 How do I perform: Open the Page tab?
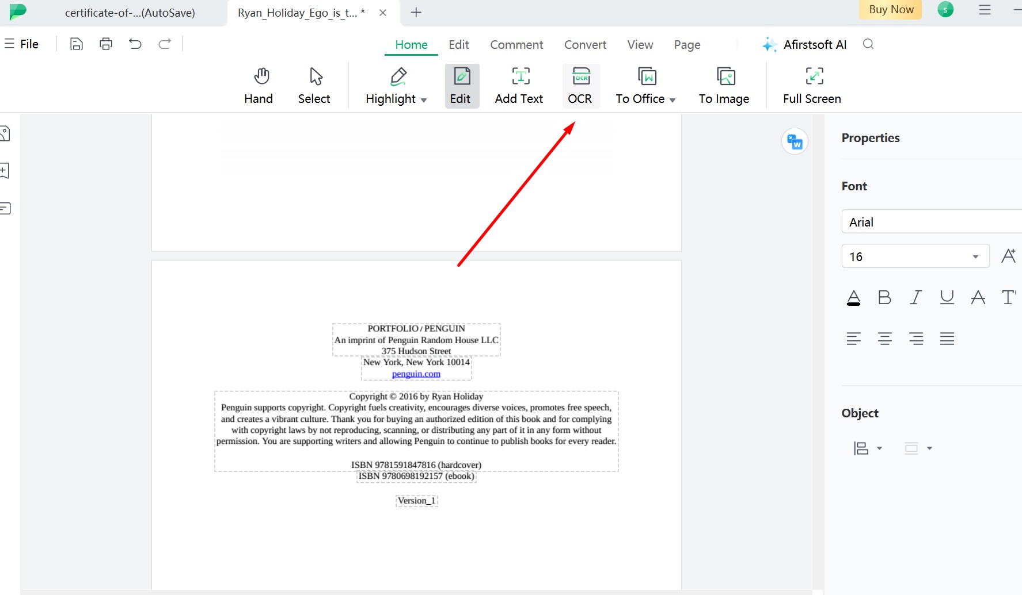[x=687, y=45]
